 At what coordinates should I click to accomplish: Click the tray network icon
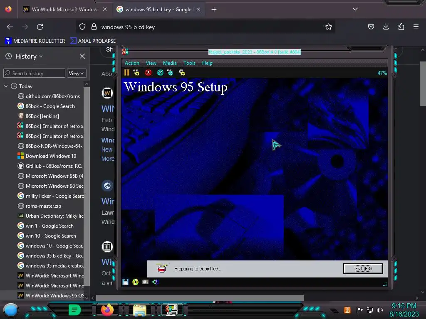click(369, 310)
